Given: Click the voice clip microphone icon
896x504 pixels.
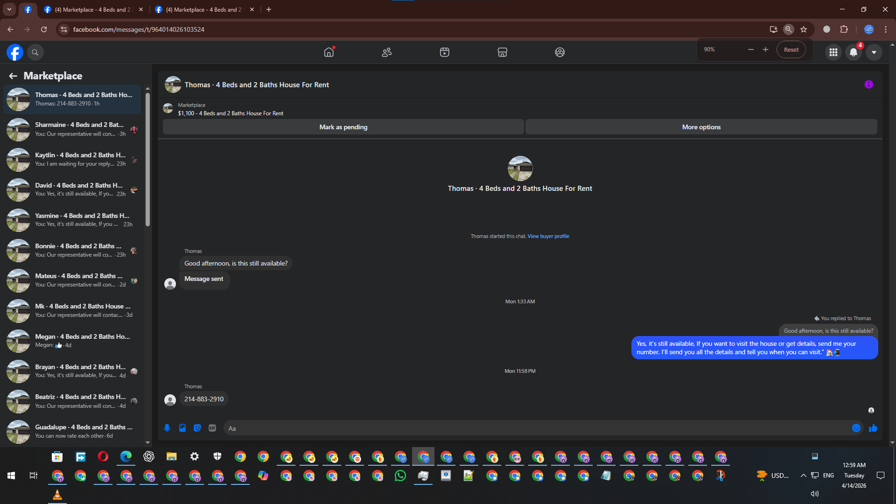Looking at the screenshot, I should 167,428.
